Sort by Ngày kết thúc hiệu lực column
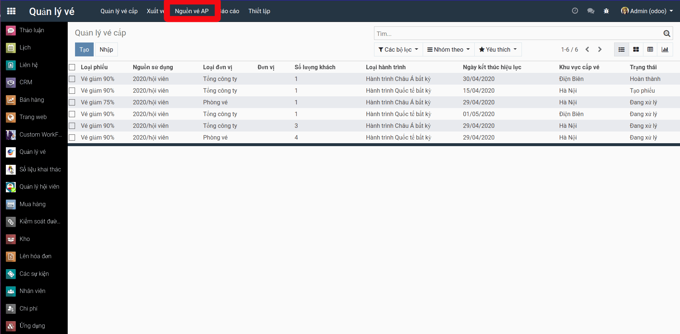The height and width of the screenshot is (334, 680). coord(492,67)
